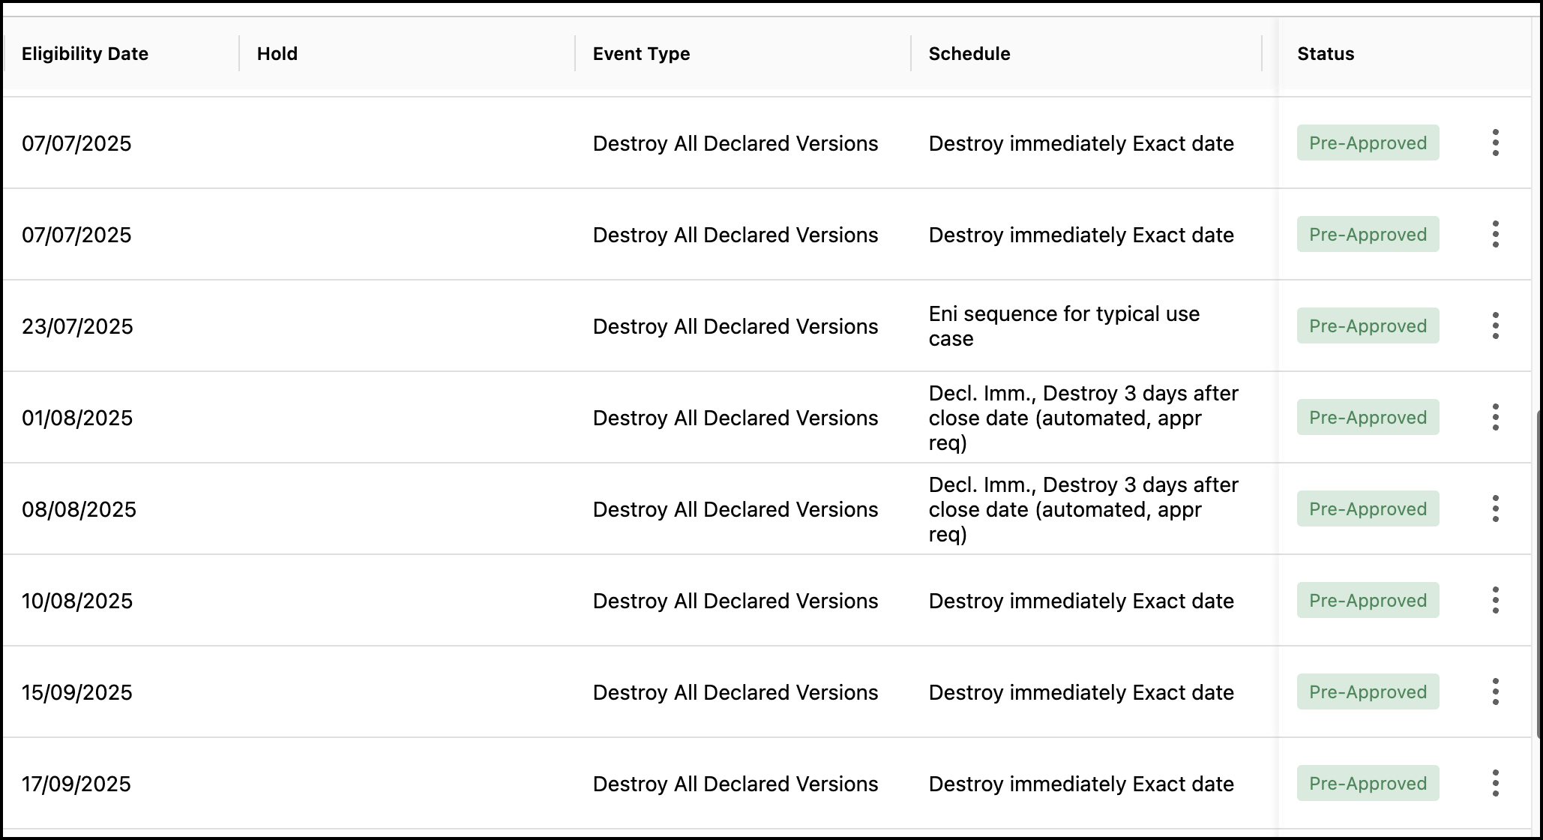The image size is (1543, 840).
Task: Click the Schedule column header
Action: point(969,54)
